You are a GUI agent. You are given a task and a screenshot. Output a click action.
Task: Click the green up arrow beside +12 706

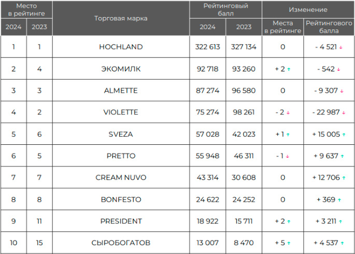tap(344, 178)
